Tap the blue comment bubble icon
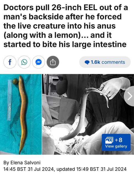 [87, 62]
